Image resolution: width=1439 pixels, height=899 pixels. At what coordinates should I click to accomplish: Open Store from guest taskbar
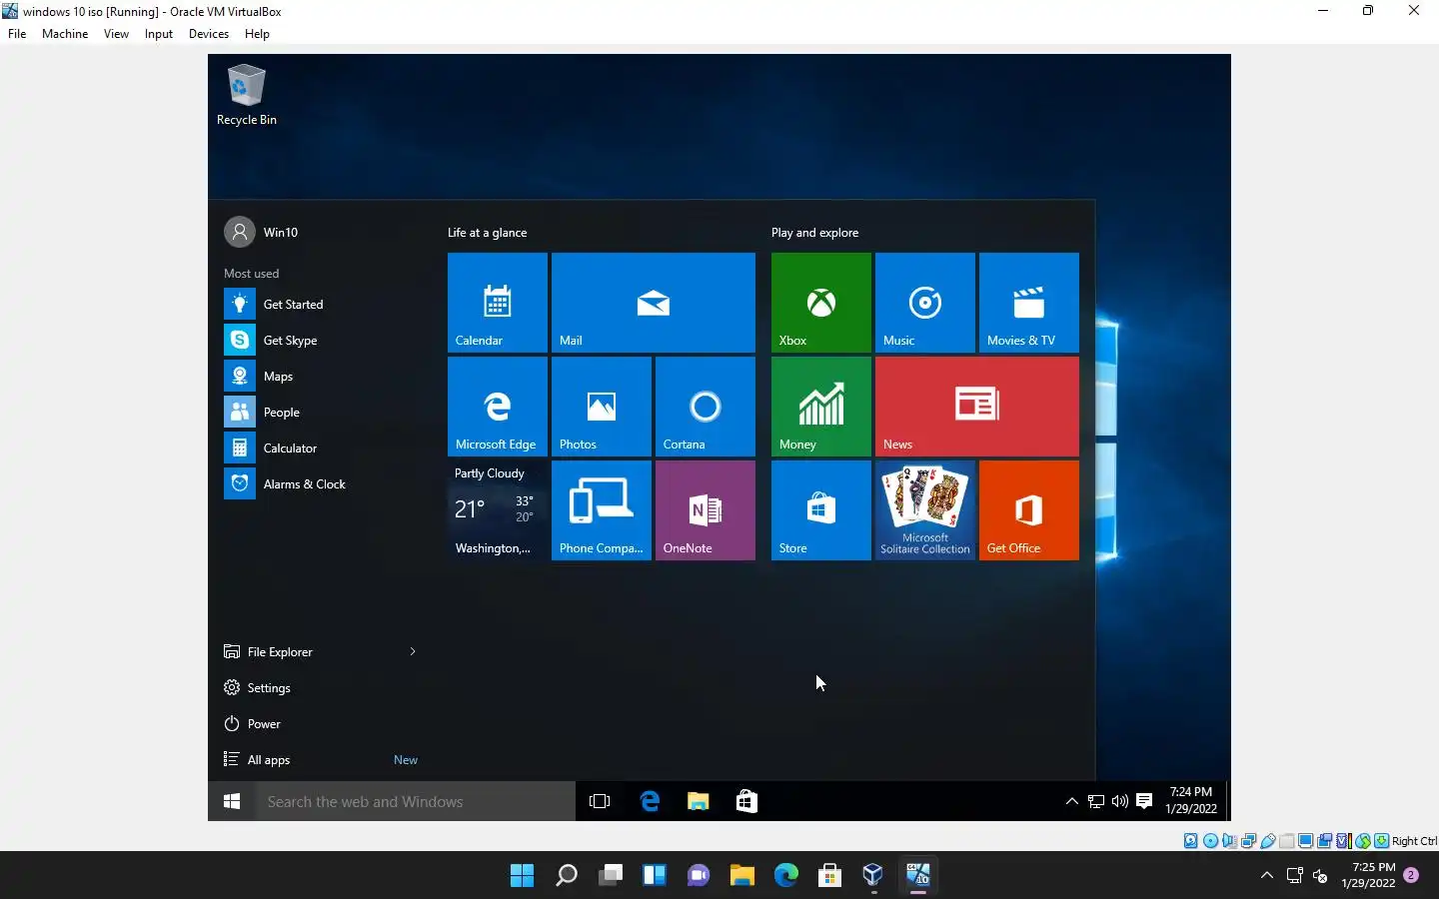(746, 801)
